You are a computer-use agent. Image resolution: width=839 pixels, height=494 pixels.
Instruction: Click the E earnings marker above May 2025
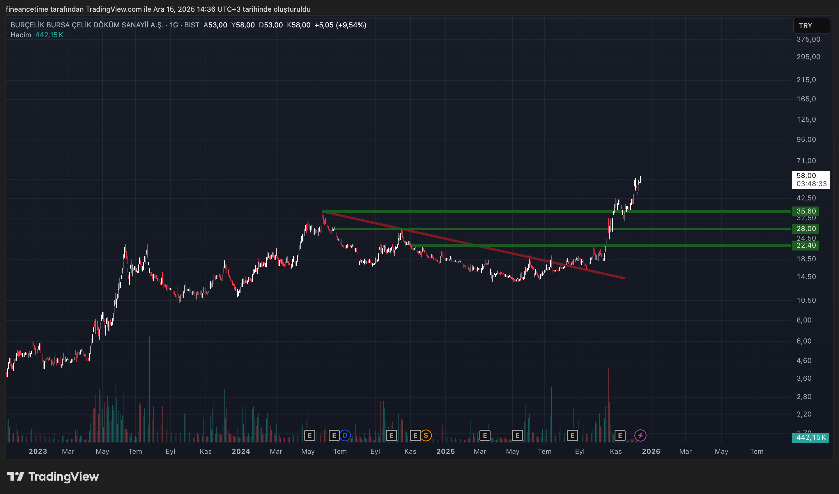(517, 435)
